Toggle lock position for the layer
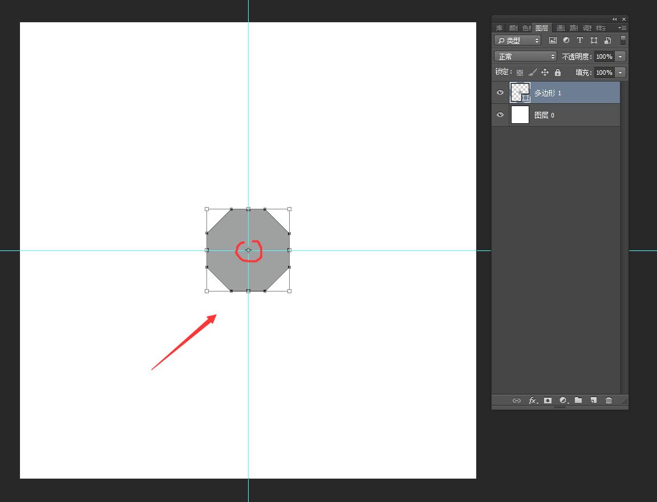The height and width of the screenshot is (502, 657). click(545, 72)
